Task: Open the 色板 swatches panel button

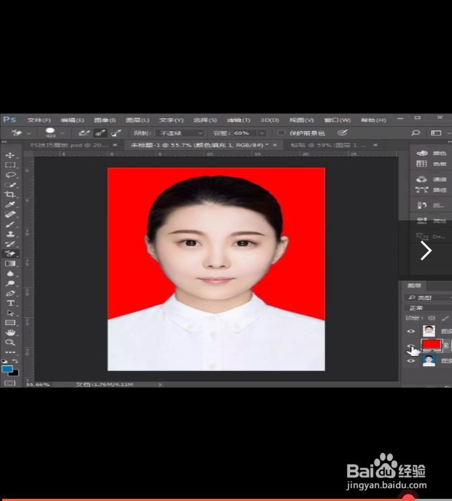Action: [x=431, y=164]
